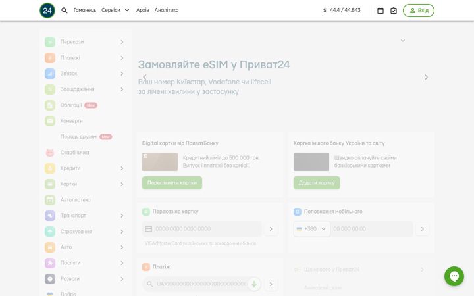Click the Облігації sidebar icon
The width and height of the screenshot is (474, 296).
(x=50, y=105)
